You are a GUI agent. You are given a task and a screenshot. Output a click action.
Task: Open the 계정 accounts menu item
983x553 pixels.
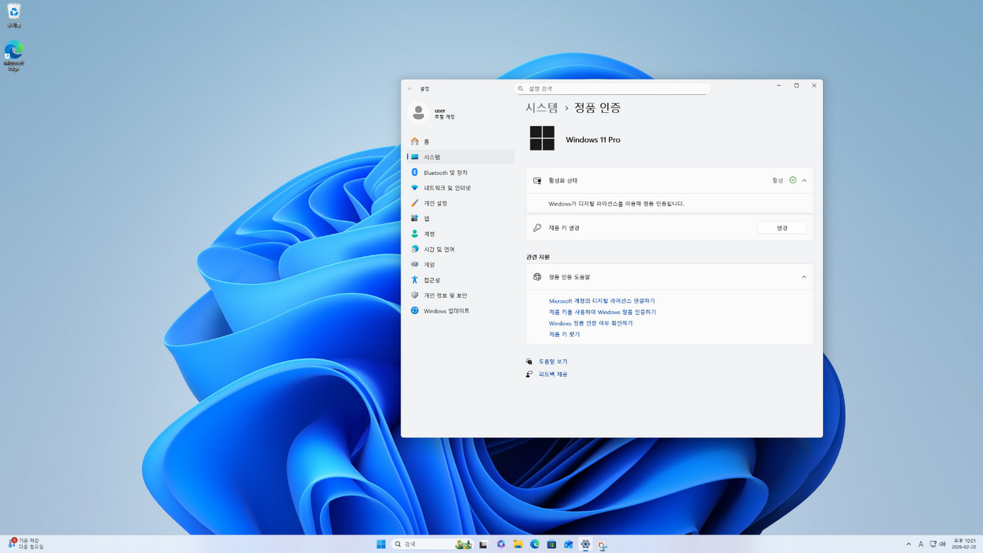tap(429, 234)
